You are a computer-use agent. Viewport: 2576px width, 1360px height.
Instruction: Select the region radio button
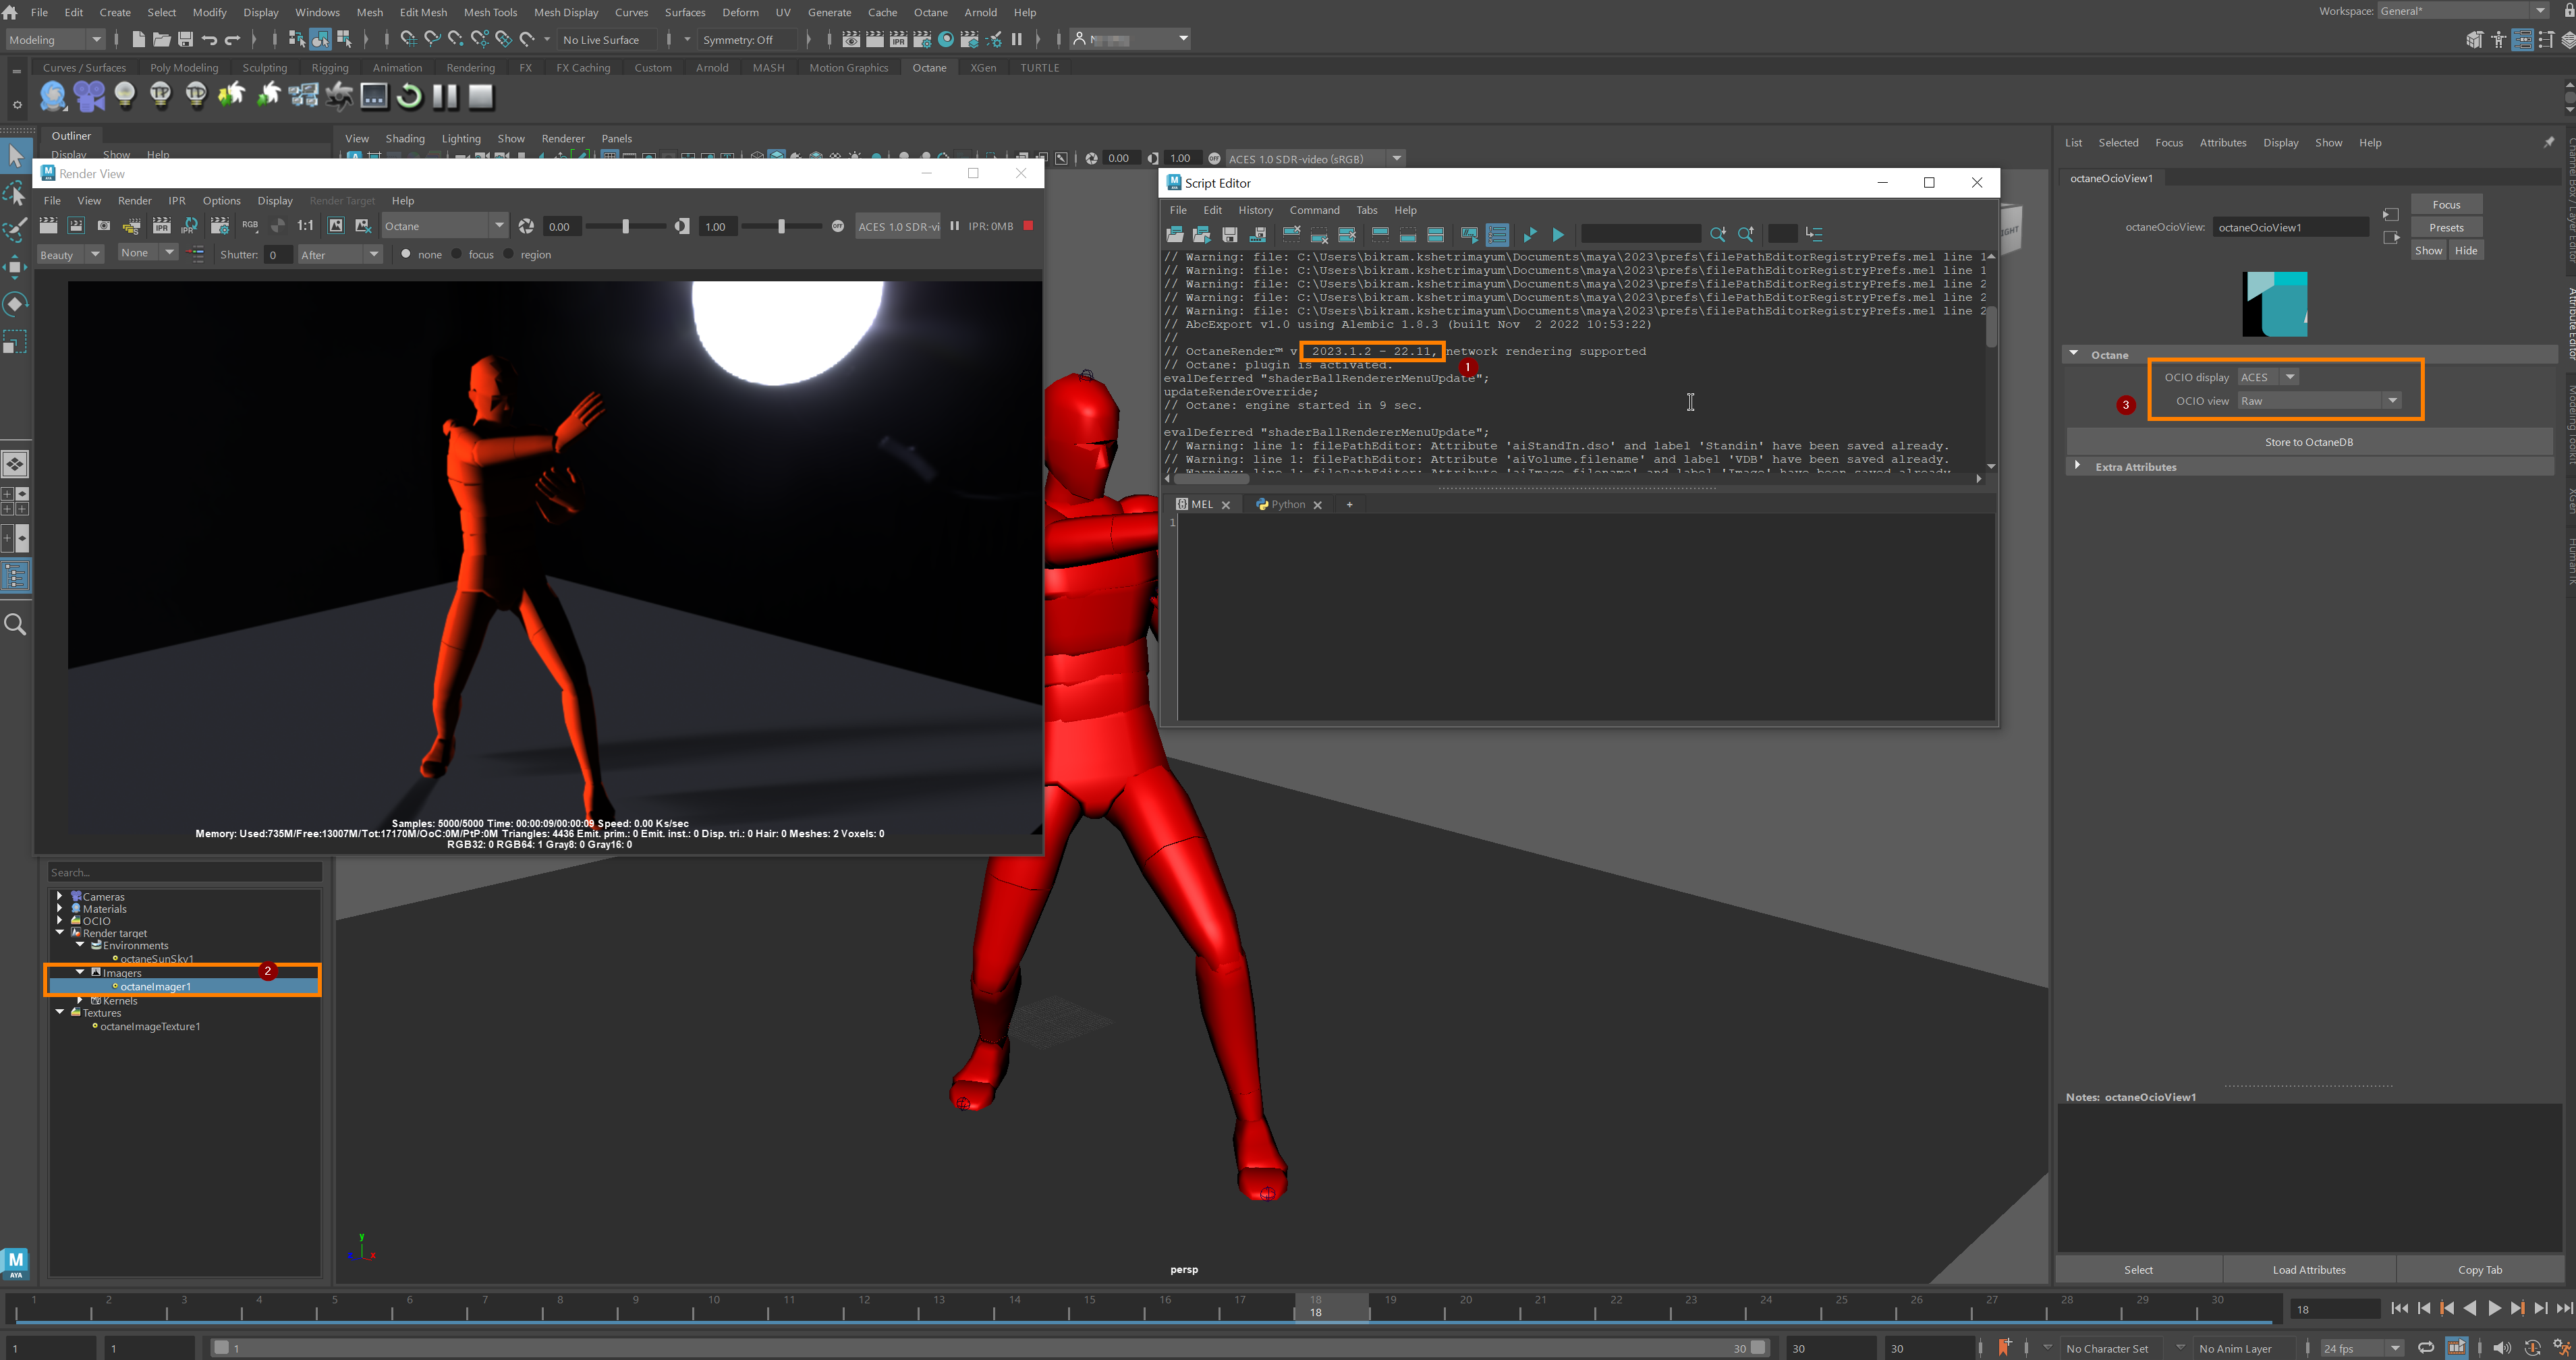pos(509,254)
